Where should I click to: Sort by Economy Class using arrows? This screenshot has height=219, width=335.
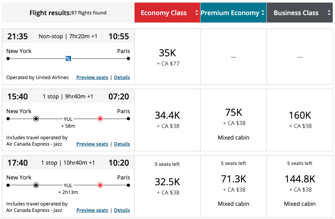click(x=196, y=13)
